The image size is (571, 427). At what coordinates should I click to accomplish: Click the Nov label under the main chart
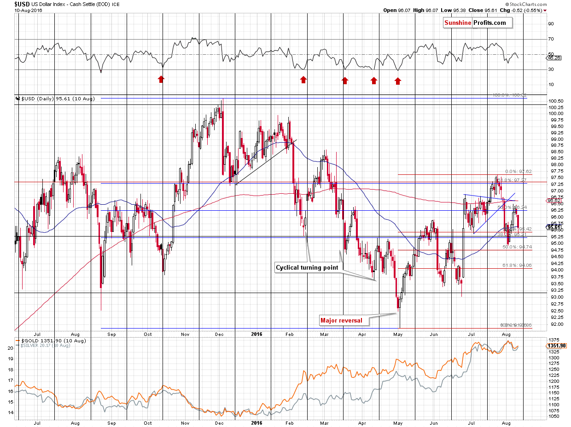click(x=185, y=334)
